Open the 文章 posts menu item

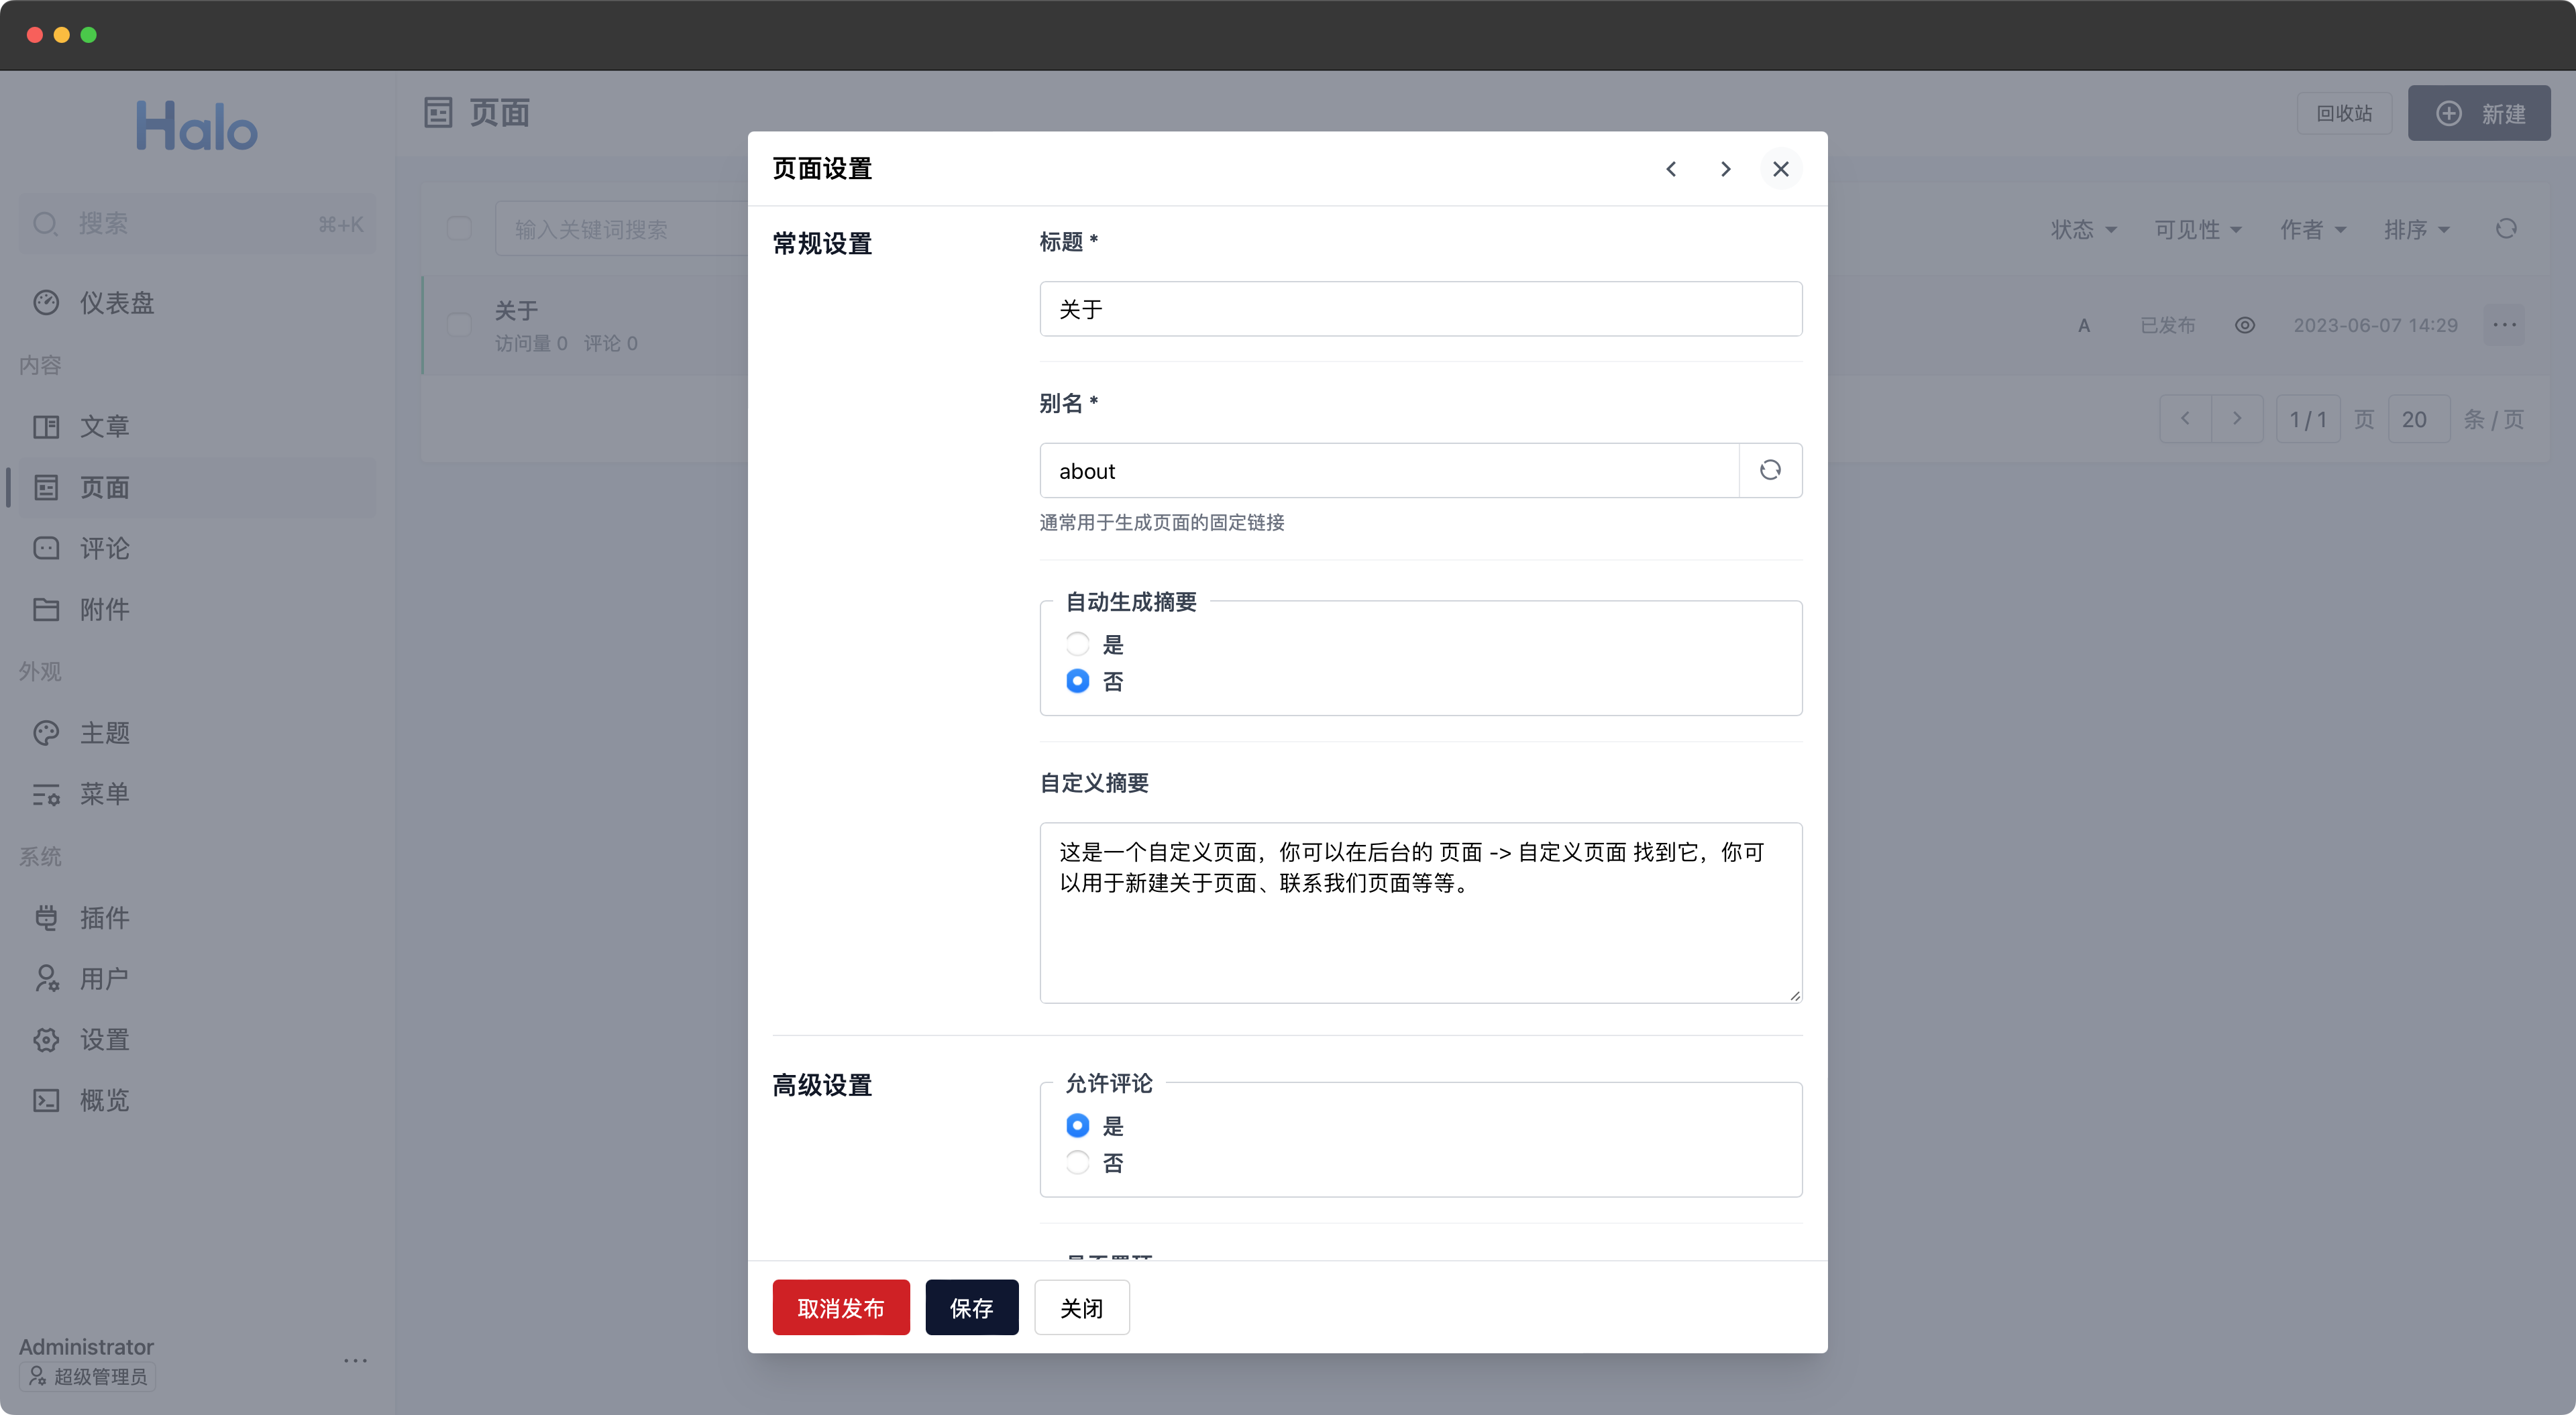197,427
